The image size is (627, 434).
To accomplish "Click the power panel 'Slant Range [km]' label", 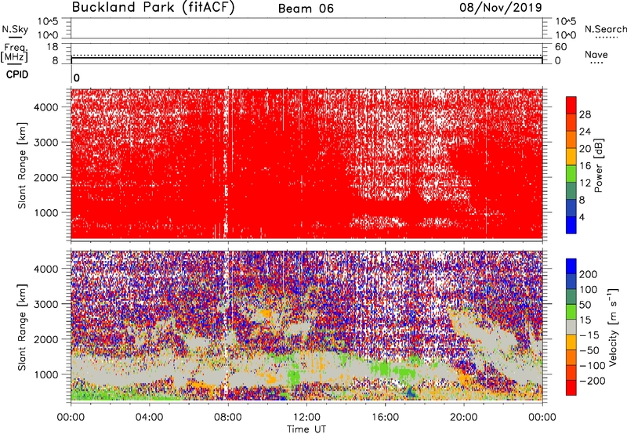I will (22, 165).
